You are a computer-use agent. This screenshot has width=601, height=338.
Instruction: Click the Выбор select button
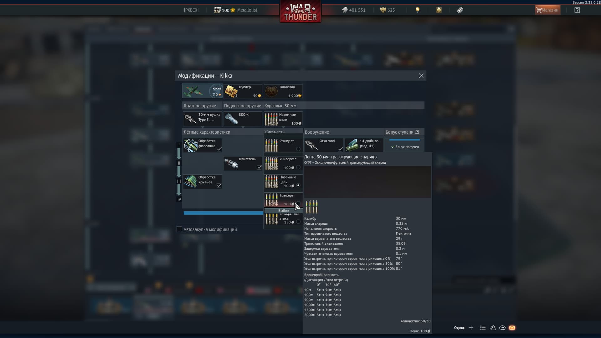pos(283,211)
